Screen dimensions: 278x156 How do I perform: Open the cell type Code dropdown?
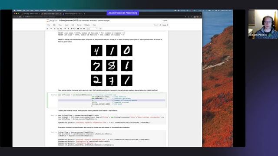pos(92,29)
